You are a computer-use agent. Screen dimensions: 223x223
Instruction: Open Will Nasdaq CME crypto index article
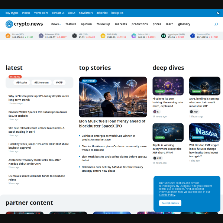pyautogui.click(x=204, y=151)
